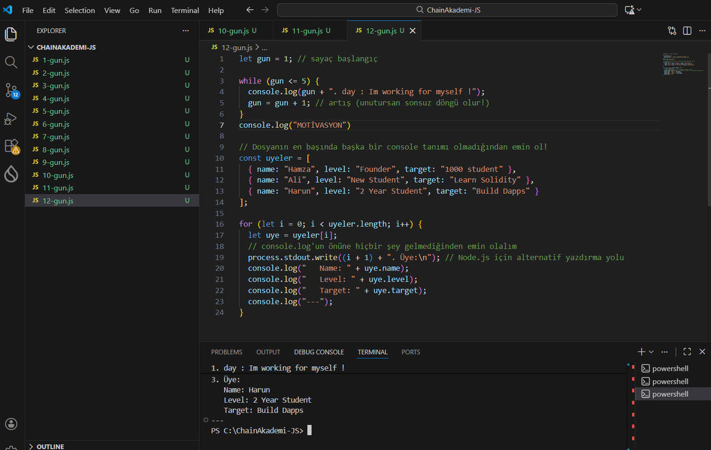Click the terminal command decoration circle
This screenshot has width=711, height=450.
(206, 420)
